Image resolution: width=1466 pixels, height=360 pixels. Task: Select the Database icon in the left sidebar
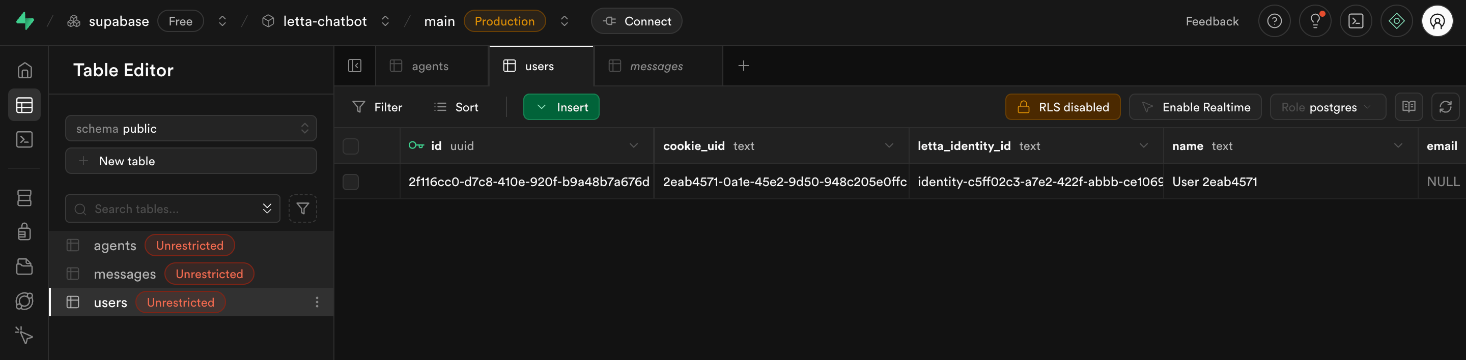(x=25, y=197)
